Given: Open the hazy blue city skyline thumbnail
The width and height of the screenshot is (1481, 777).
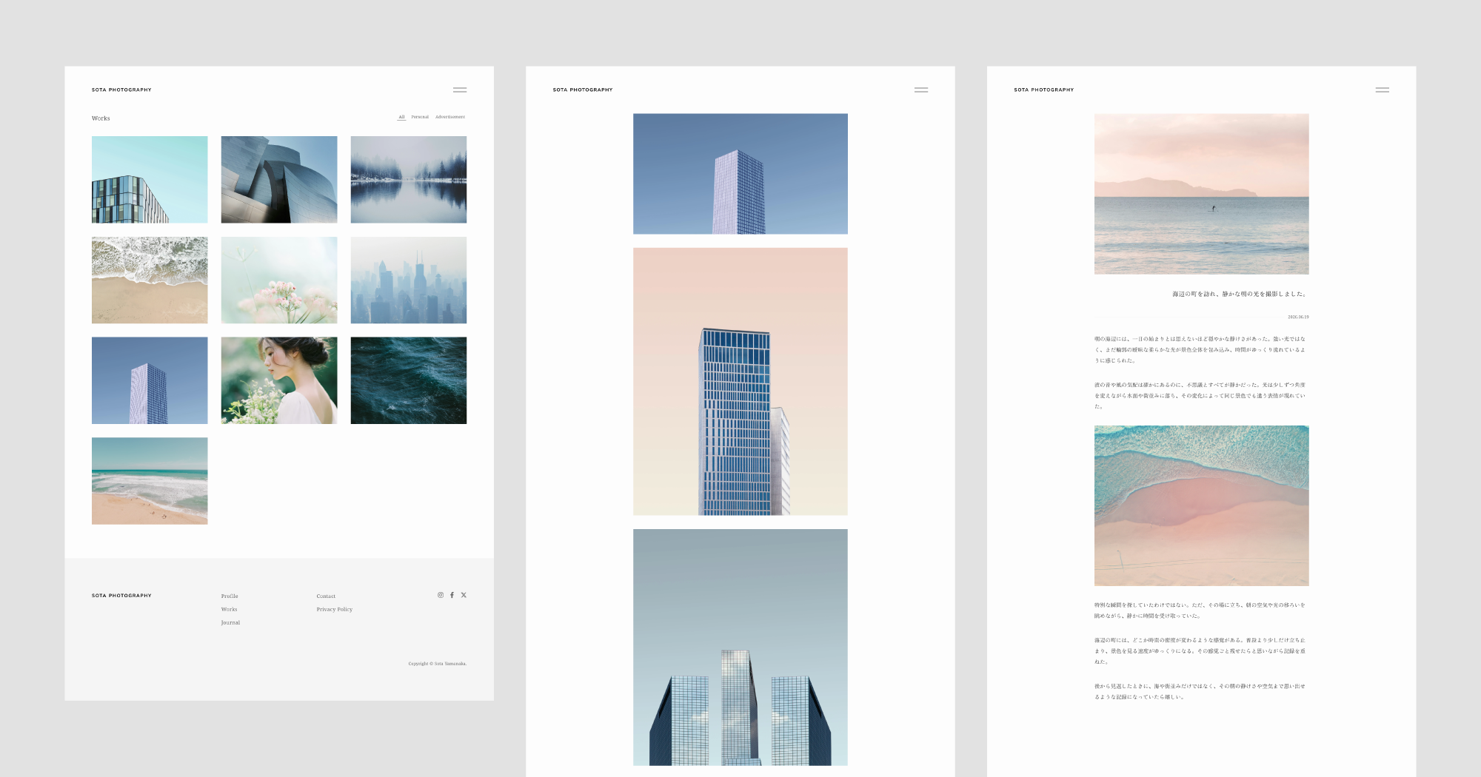Looking at the screenshot, I should [409, 280].
